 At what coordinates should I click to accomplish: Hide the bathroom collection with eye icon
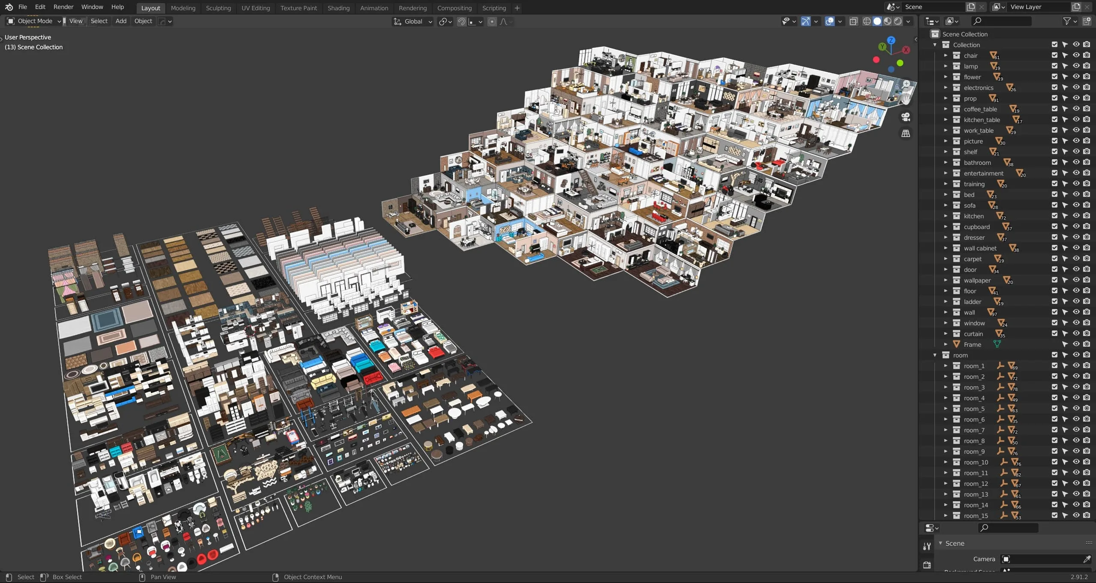point(1076,162)
